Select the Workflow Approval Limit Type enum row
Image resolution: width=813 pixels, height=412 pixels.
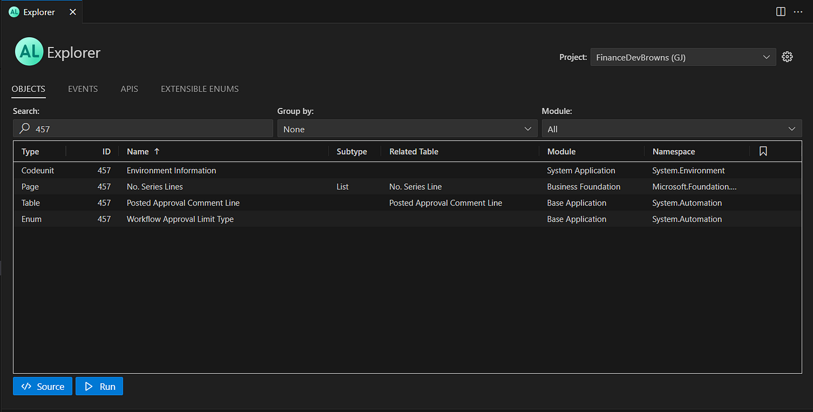[x=239, y=219]
